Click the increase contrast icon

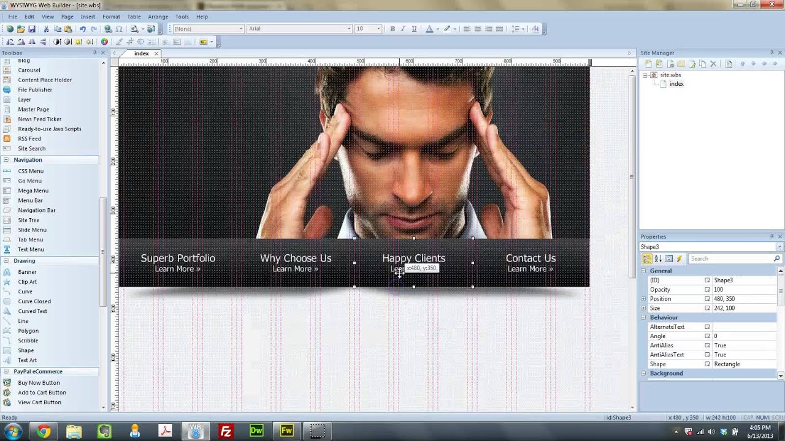(x=57, y=42)
